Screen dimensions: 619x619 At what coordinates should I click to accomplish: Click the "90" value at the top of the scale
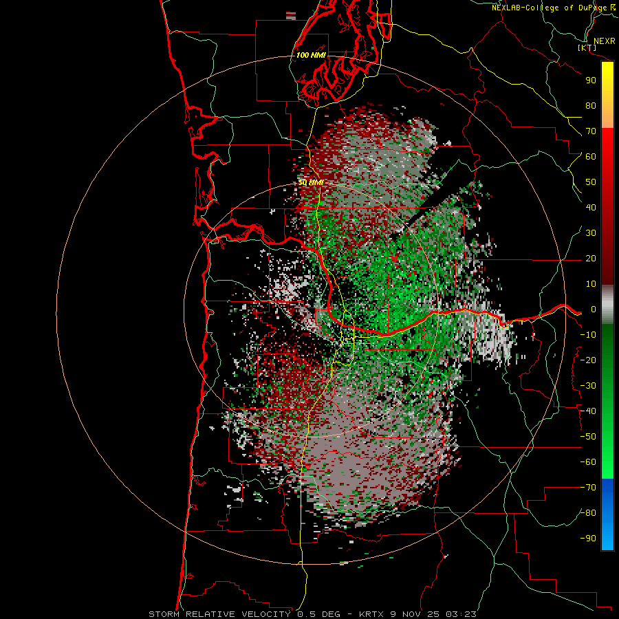(591, 80)
